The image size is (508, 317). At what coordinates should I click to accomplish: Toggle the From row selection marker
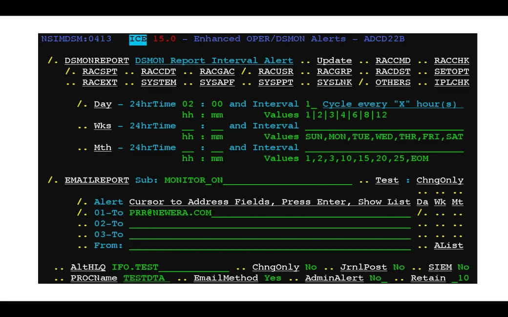pyautogui.click(x=82, y=246)
